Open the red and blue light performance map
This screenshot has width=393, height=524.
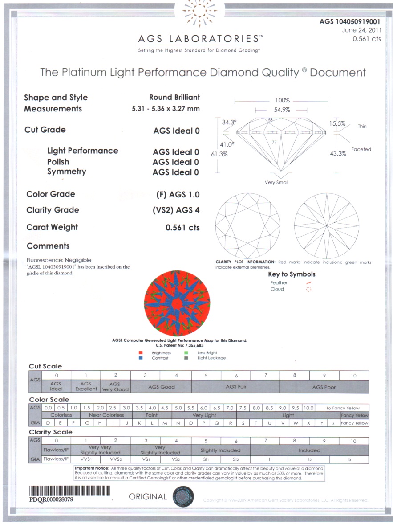177,303
